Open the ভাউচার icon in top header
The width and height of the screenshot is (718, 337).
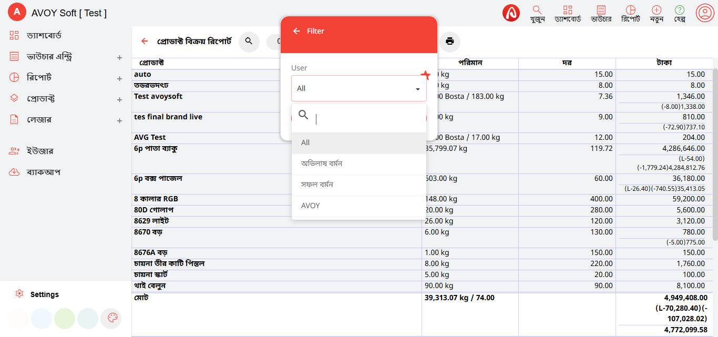[601, 14]
